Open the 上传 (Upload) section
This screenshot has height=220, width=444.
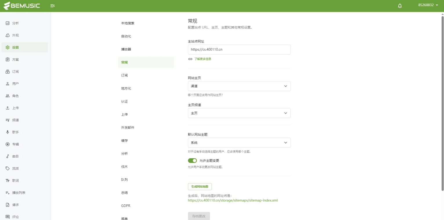pyautogui.click(x=15, y=108)
